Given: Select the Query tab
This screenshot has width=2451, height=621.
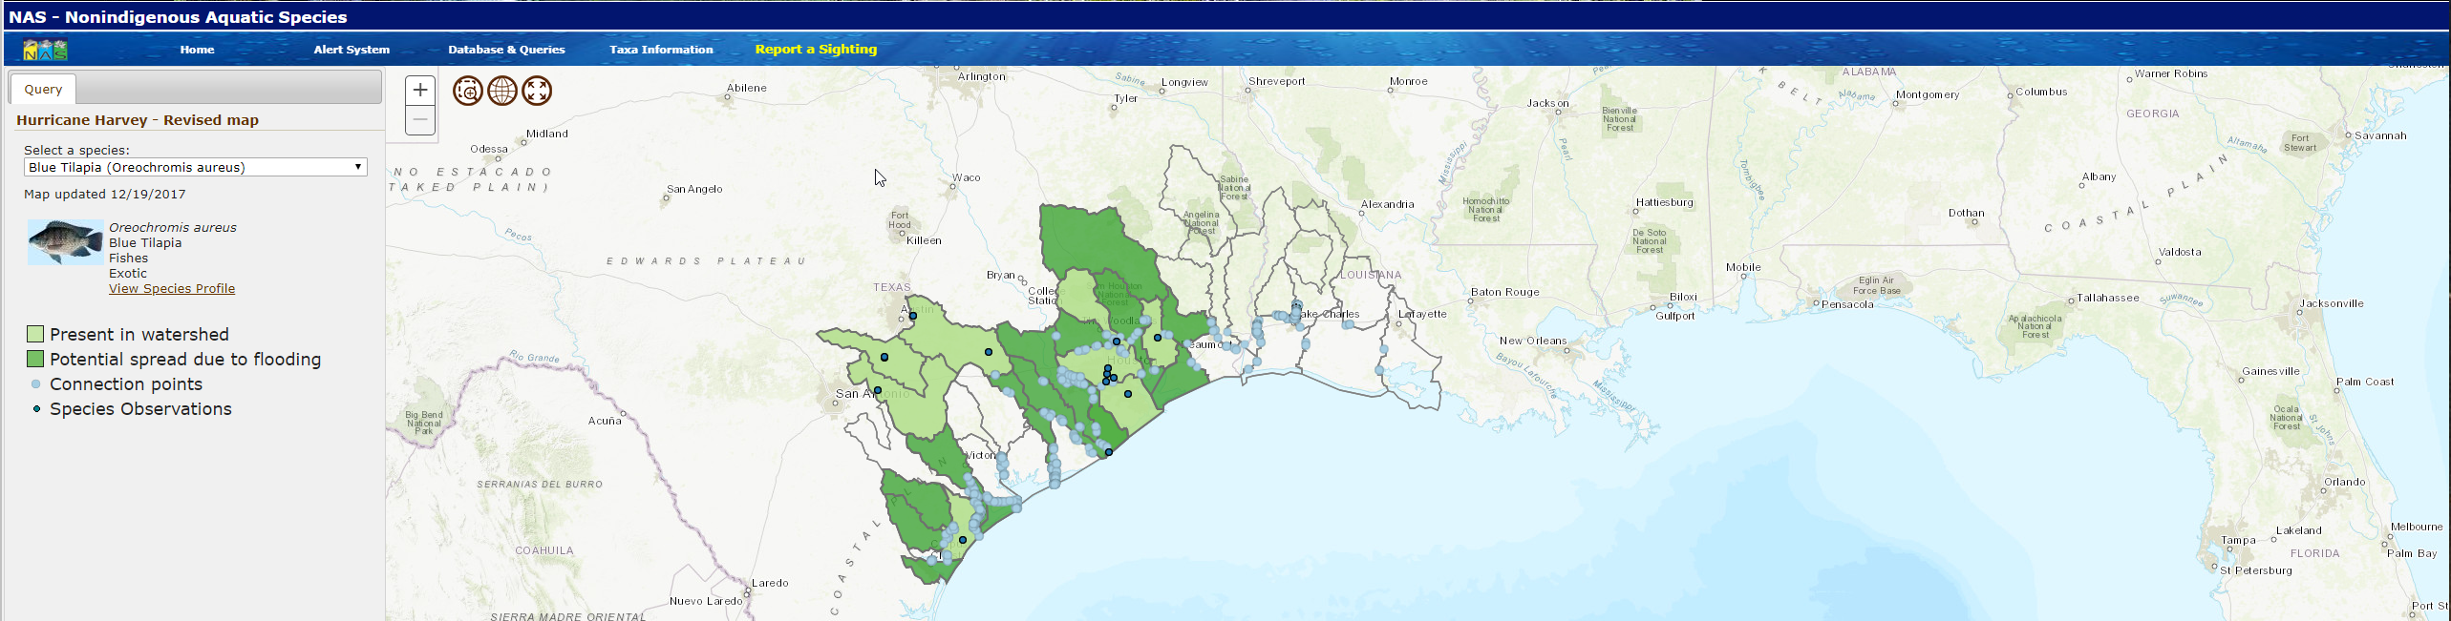Looking at the screenshot, I should 43,89.
